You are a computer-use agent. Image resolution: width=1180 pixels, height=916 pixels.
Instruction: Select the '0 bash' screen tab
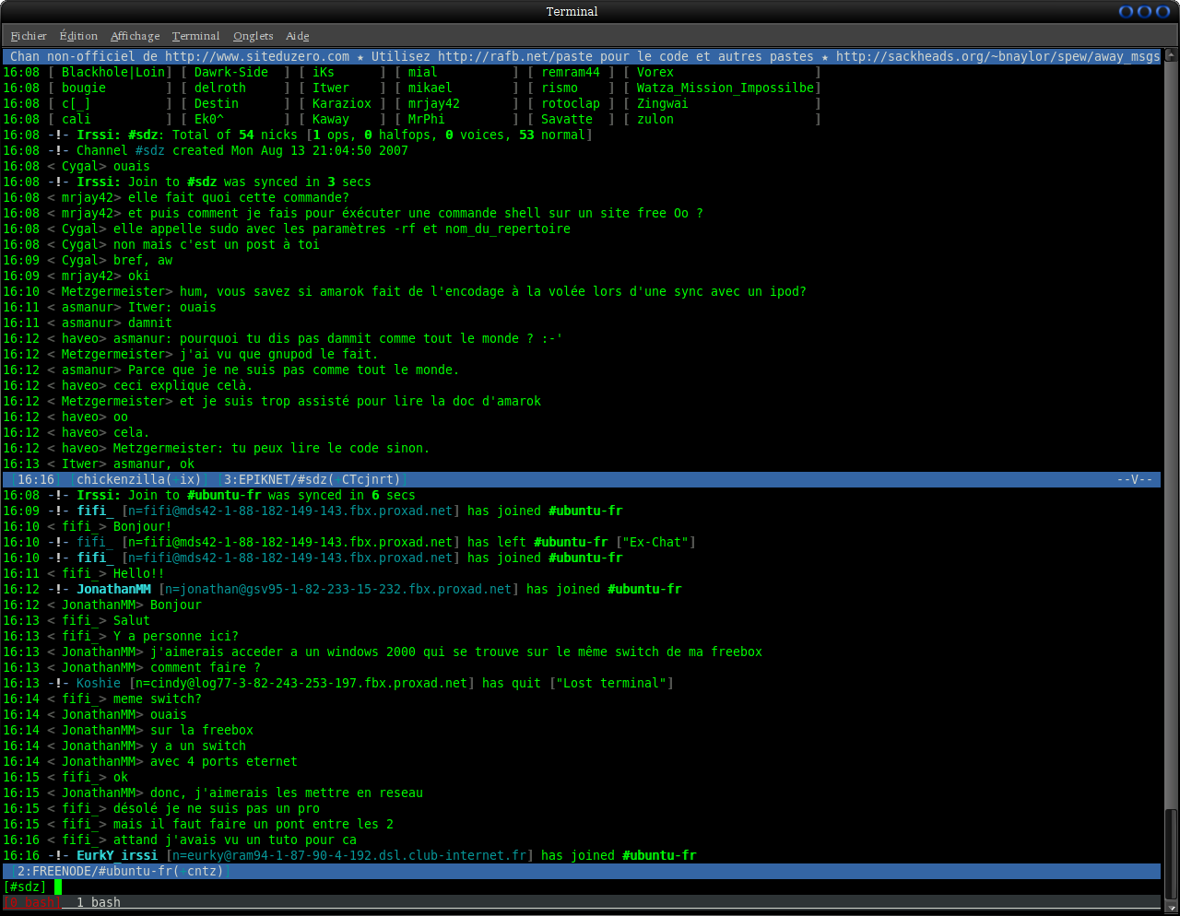pos(31,902)
